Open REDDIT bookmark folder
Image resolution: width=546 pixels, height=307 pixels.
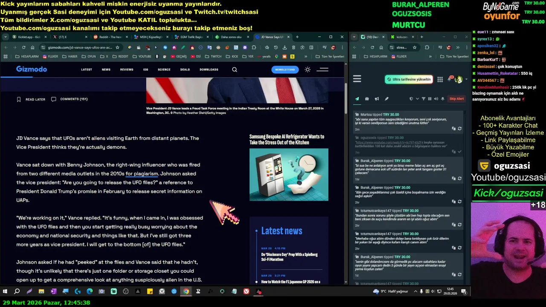point(120,56)
